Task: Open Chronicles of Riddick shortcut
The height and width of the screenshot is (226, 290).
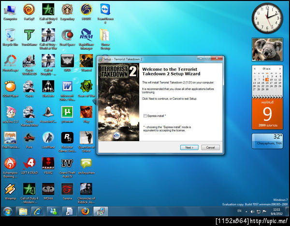Action: tap(86, 193)
